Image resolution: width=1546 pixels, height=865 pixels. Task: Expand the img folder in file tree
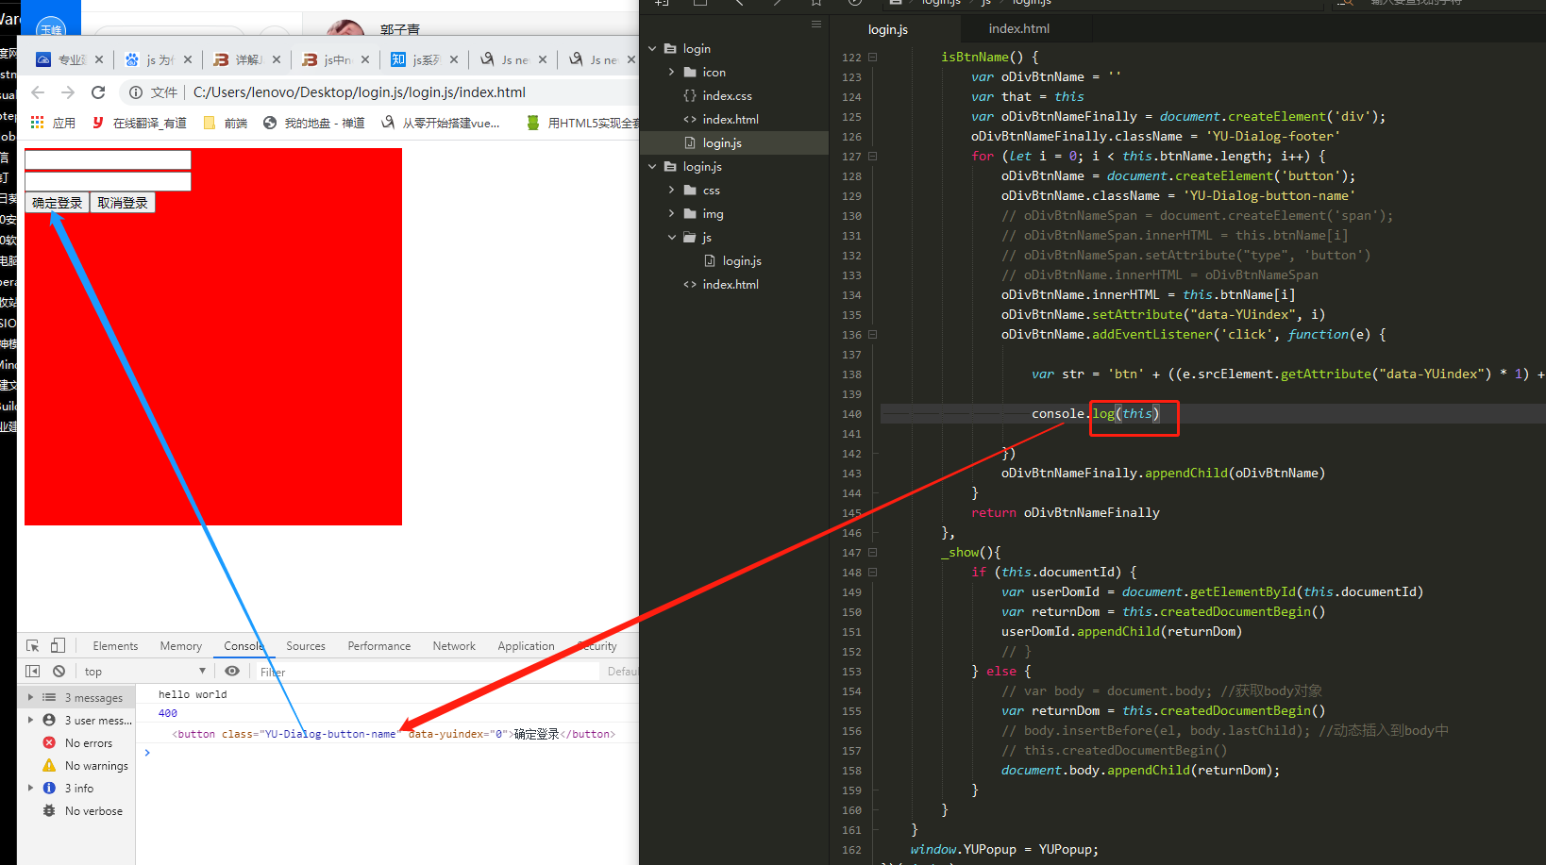(672, 214)
